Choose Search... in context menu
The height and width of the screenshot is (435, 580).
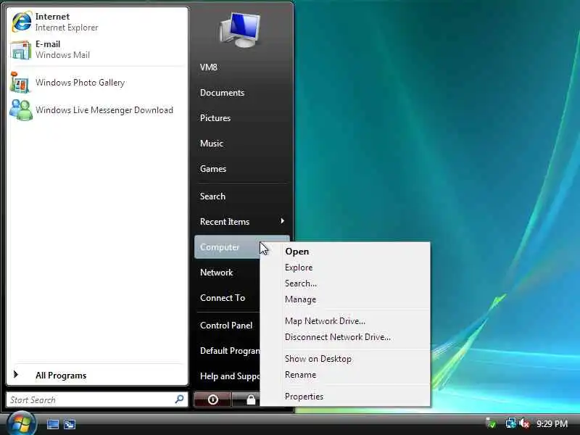tap(345, 283)
